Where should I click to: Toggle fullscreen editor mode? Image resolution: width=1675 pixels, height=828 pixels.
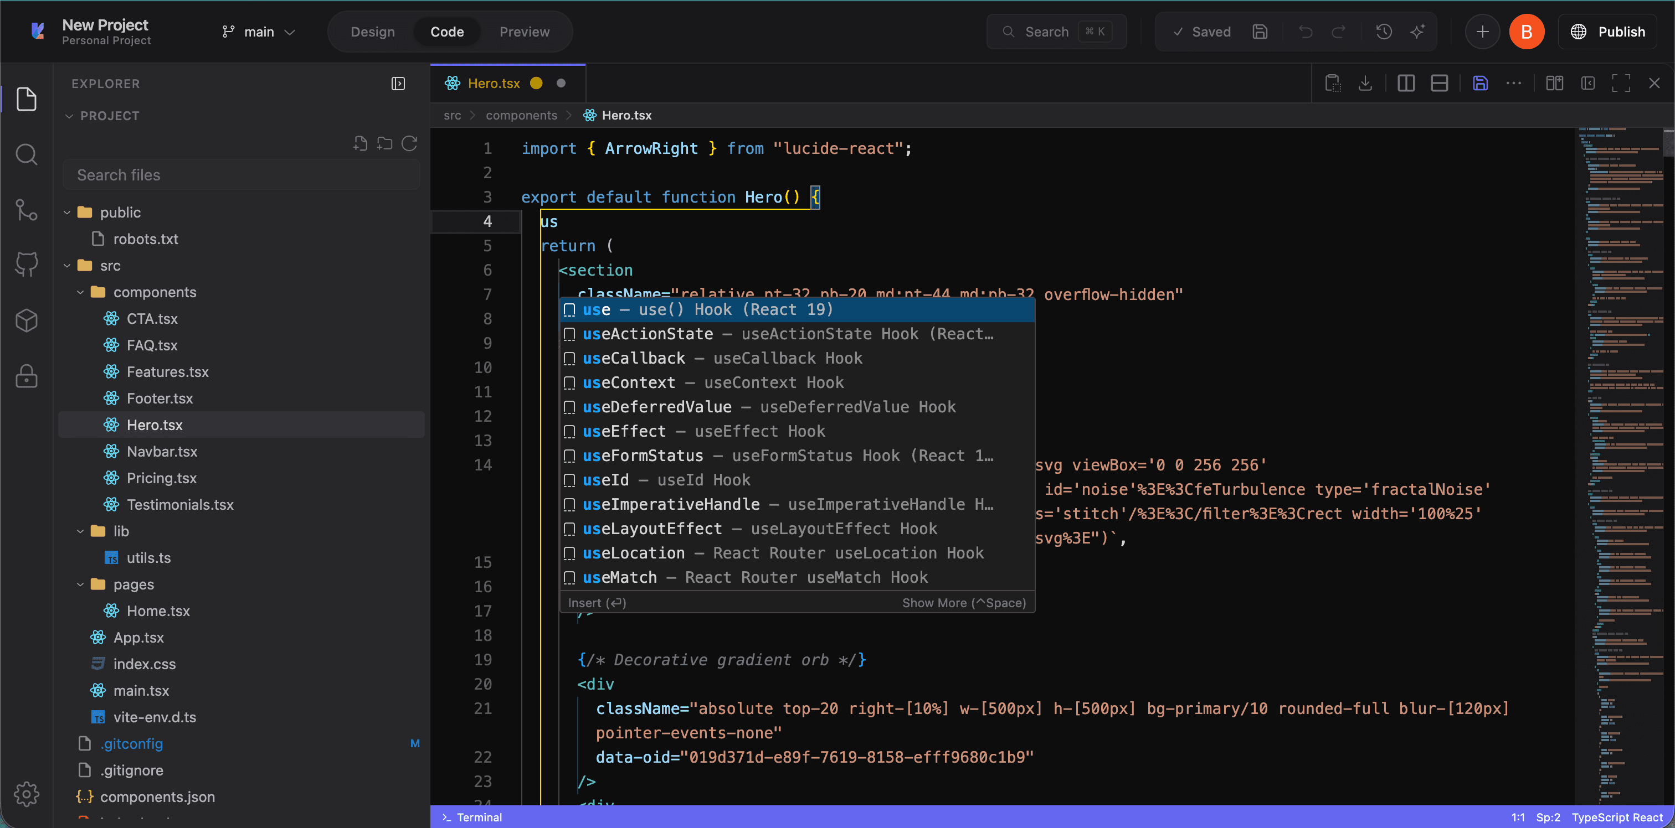click(1620, 83)
